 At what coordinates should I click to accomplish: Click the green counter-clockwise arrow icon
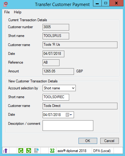pyautogui.click(x=29, y=151)
